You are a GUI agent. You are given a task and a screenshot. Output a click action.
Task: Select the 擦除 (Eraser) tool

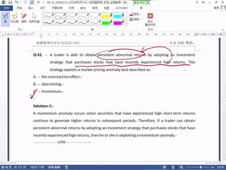[24, 18]
